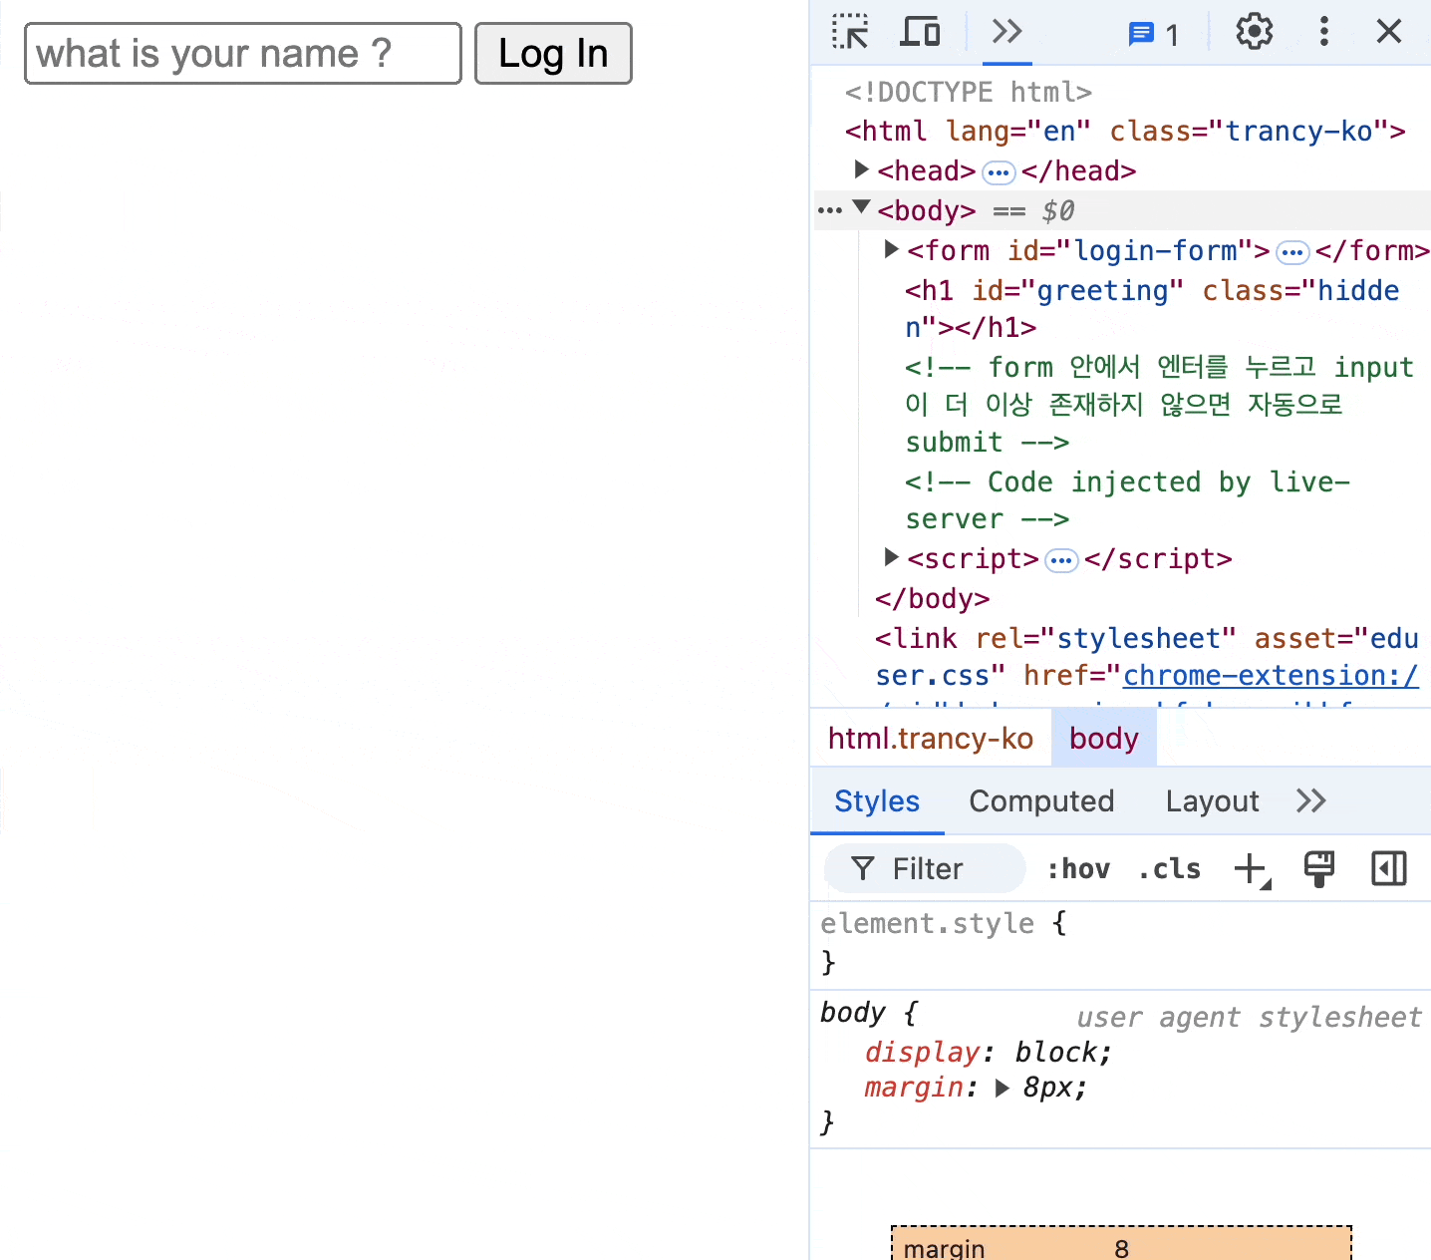Expand the script element node

[892, 557]
